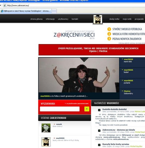Open the dodaj notkę menu item
The width and height of the screenshot is (145, 148).
(114, 19)
